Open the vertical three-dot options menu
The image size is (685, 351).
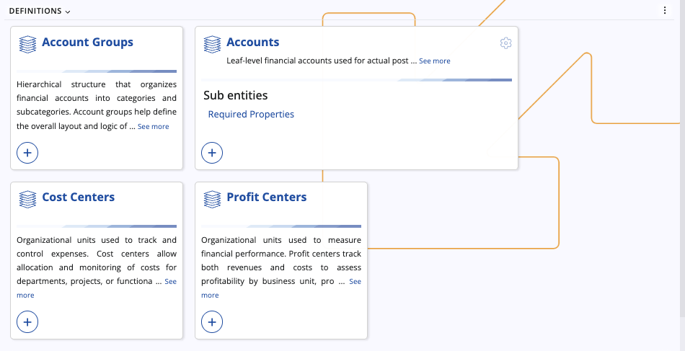pos(665,11)
